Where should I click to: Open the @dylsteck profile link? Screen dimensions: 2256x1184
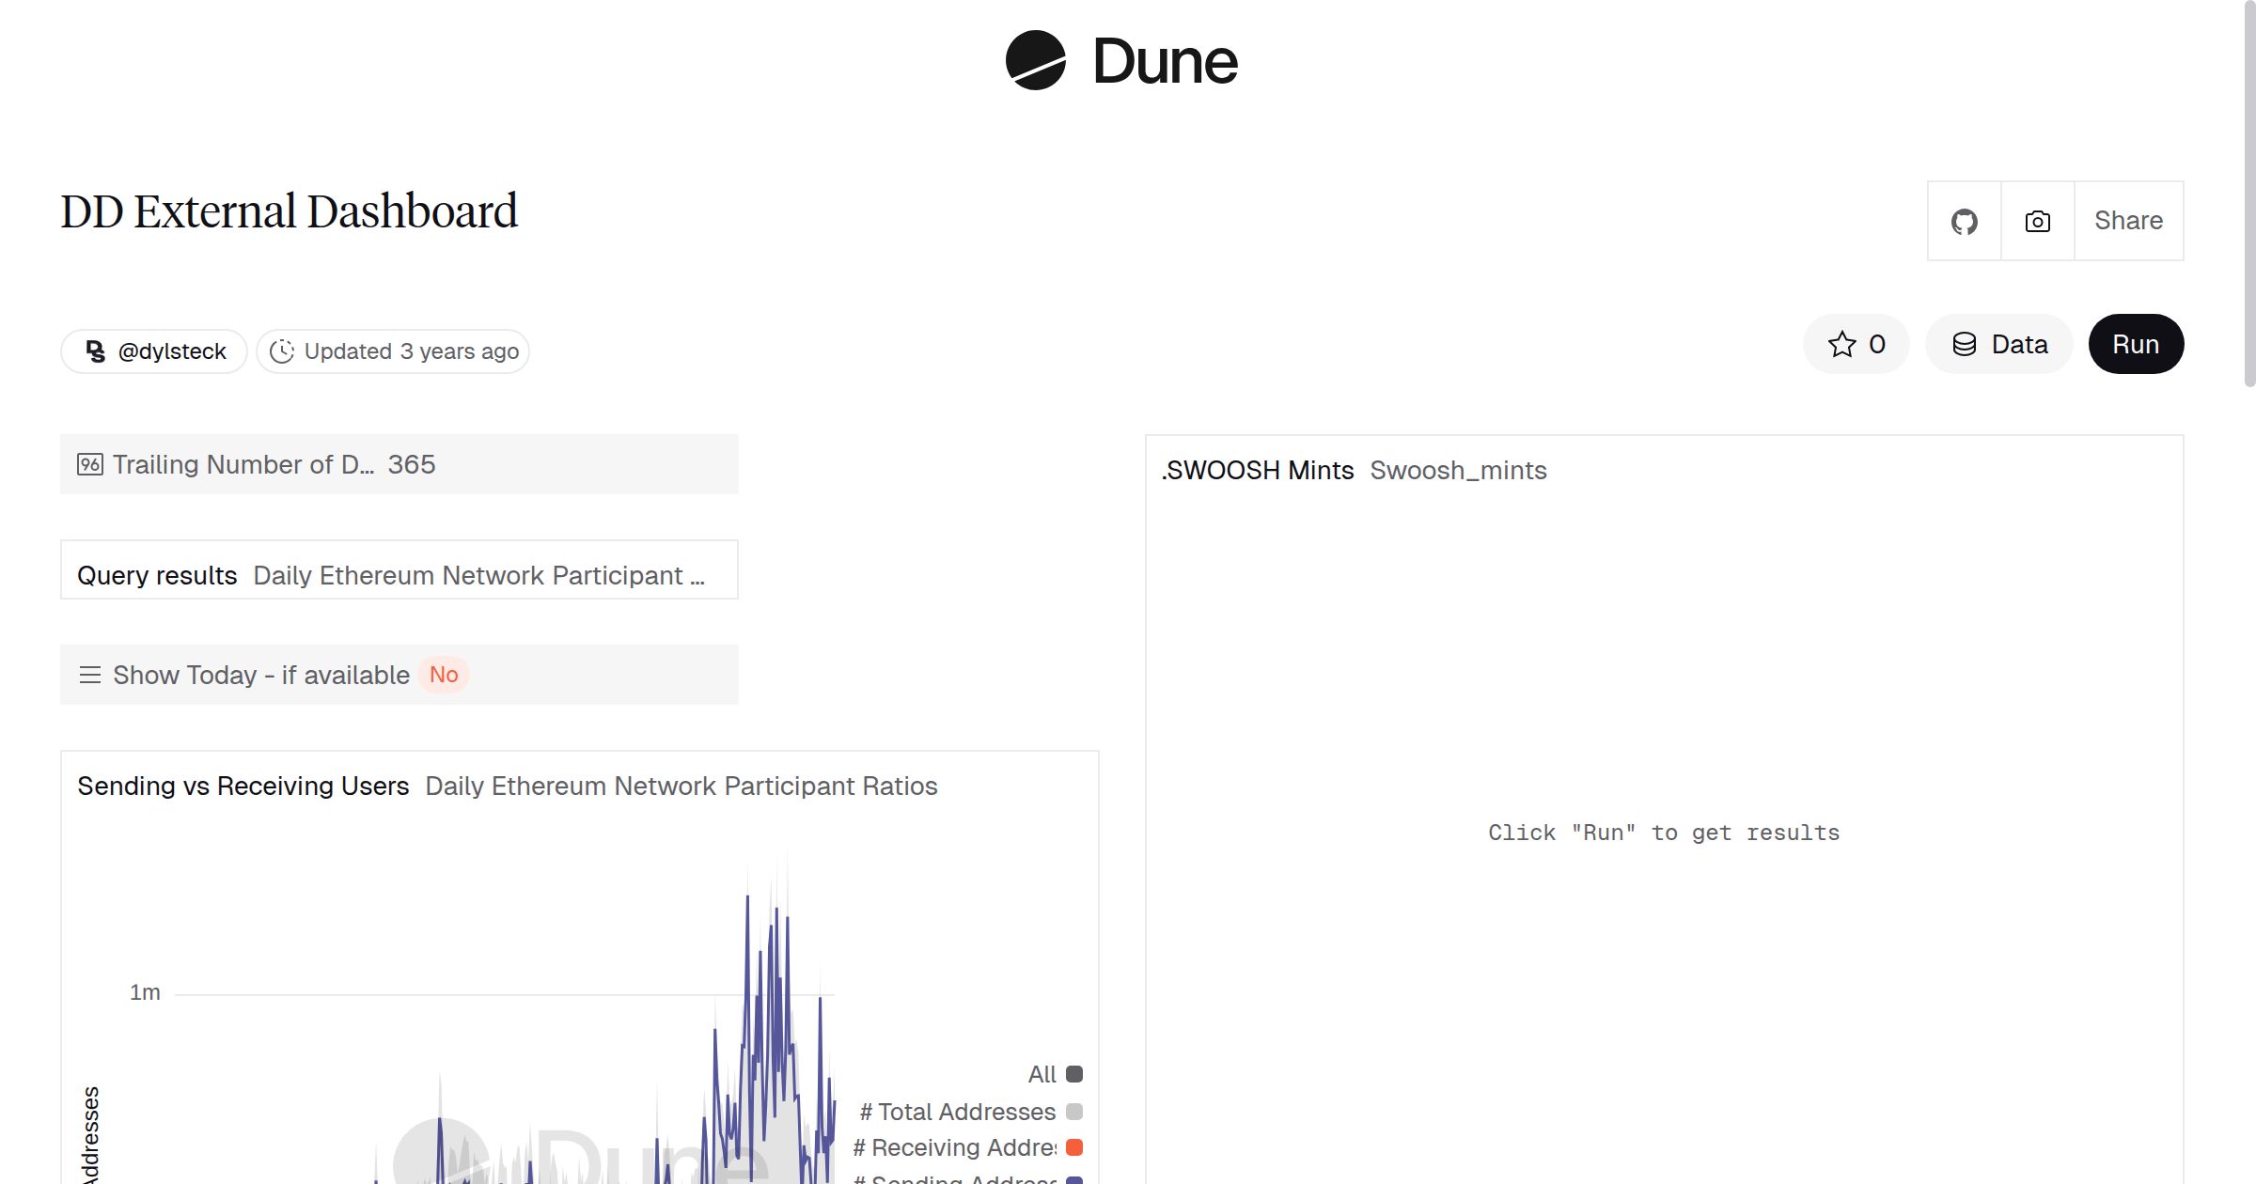coord(171,351)
